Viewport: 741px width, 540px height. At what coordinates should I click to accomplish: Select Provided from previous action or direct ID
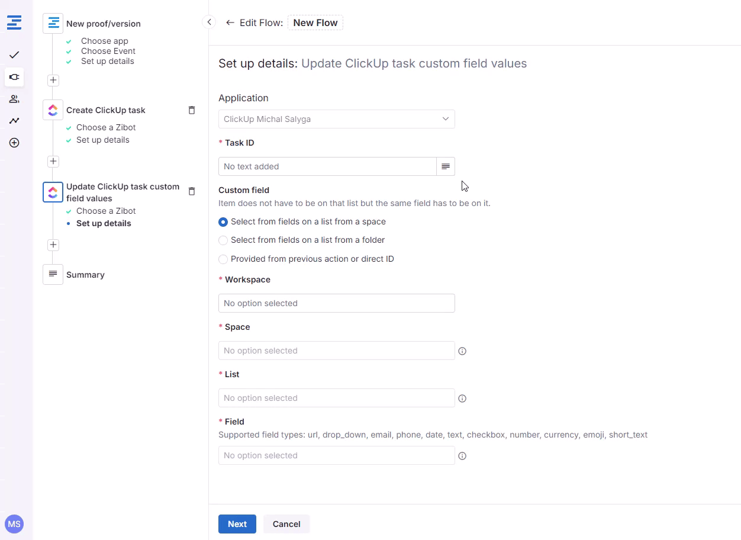click(223, 259)
